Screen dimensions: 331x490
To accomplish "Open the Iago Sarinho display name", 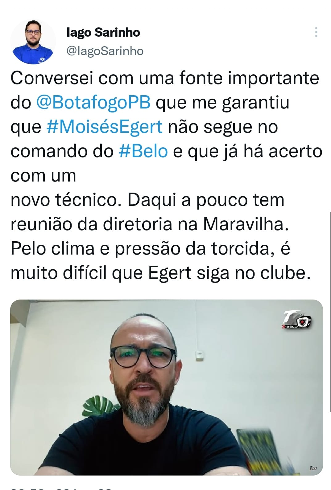I will 103,32.
